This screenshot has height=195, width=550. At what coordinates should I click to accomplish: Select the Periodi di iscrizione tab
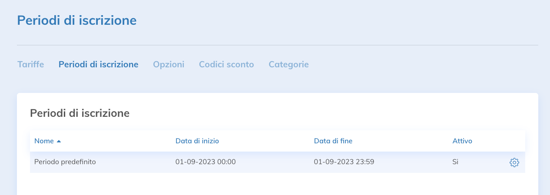click(x=98, y=64)
